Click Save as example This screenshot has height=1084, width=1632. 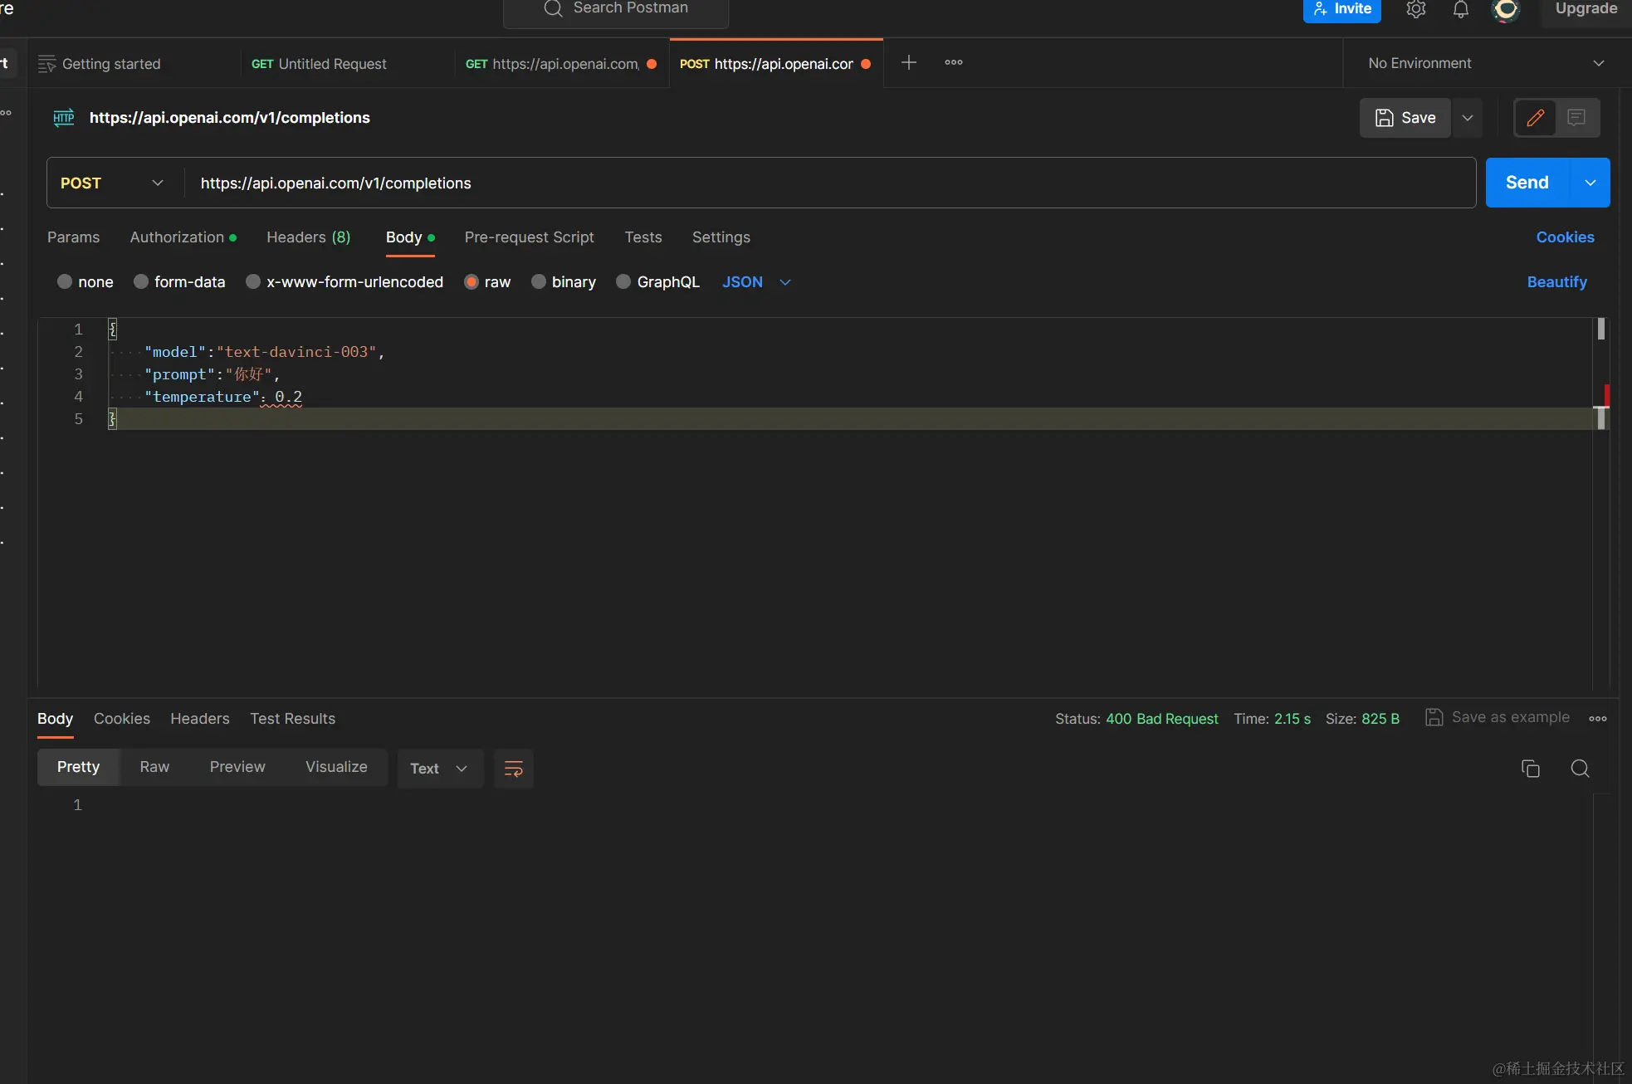1498,717
